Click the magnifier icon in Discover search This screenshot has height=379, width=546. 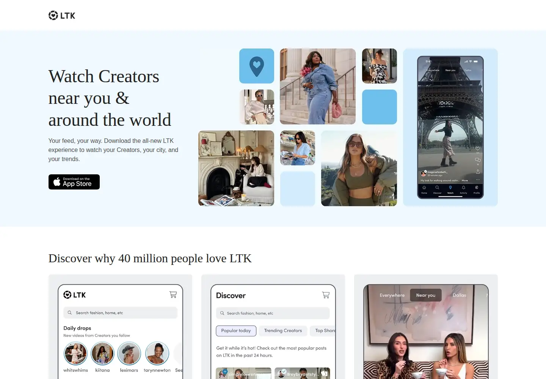tap(222, 313)
